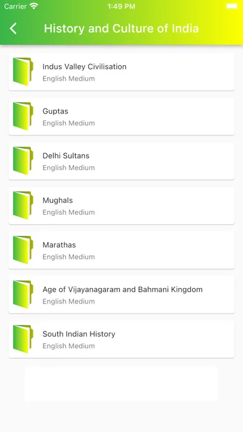
Task: Tap the back arrow in header
Action: 13,29
